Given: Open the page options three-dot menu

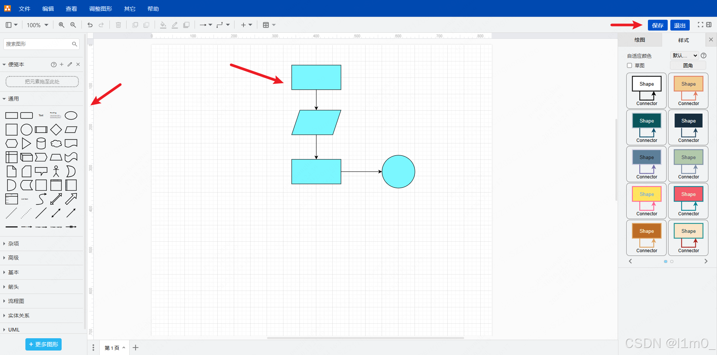Looking at the screenshot, I should (93, 348).
